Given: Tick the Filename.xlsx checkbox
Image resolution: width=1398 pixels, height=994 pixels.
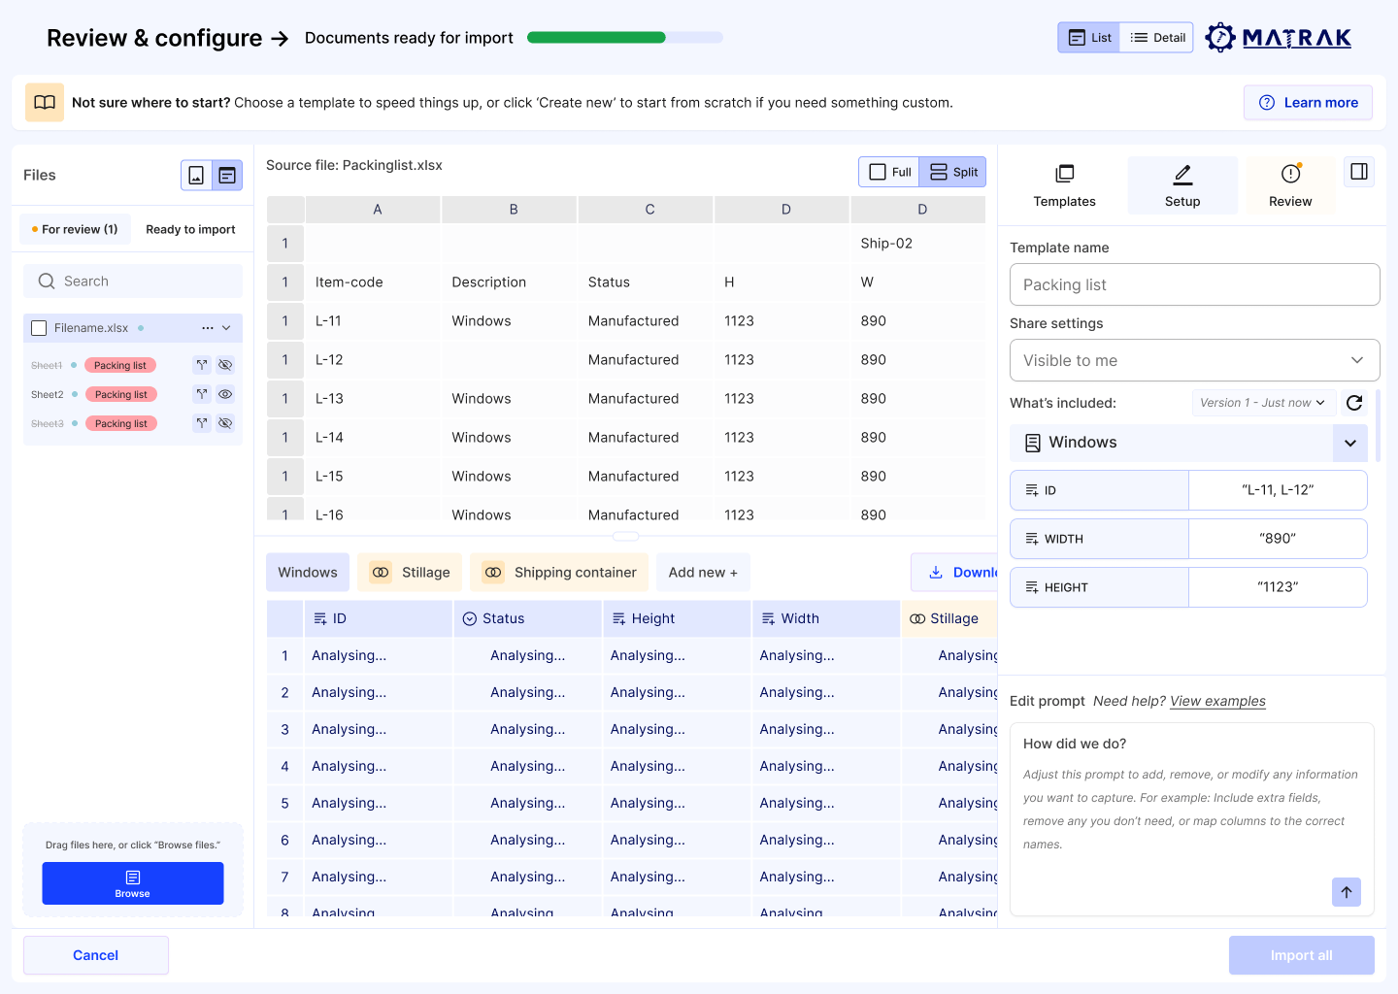Looking at the screenshot, I should (39, 328).
